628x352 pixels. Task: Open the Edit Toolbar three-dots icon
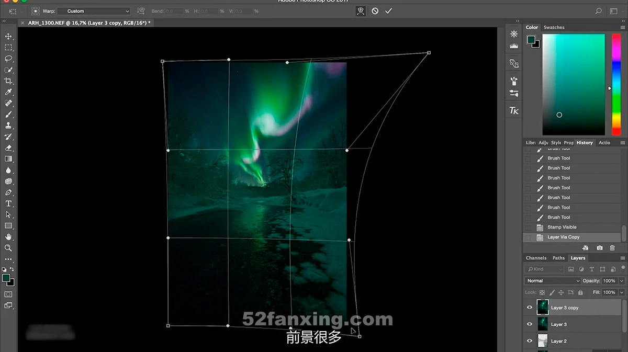[x=8, y=259]
